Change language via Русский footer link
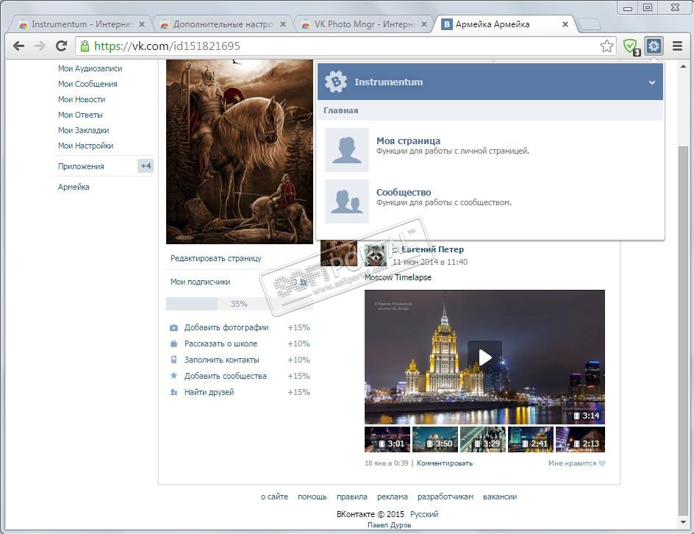 pyautogui.click(x=424, y=515)
